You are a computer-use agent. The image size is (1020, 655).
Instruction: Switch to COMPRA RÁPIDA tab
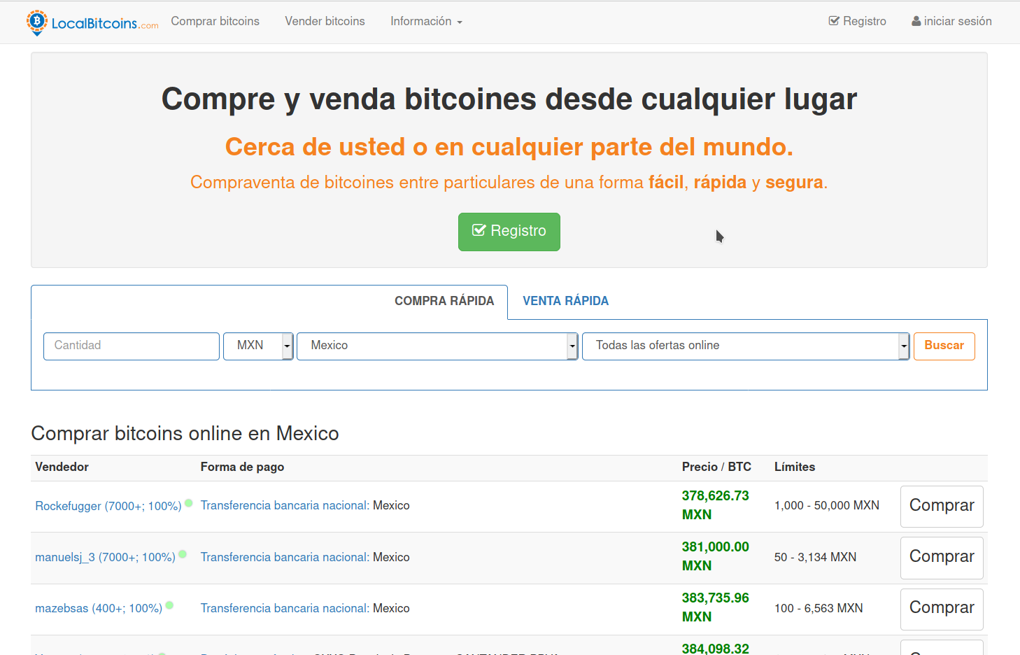[x=444, y=301]
